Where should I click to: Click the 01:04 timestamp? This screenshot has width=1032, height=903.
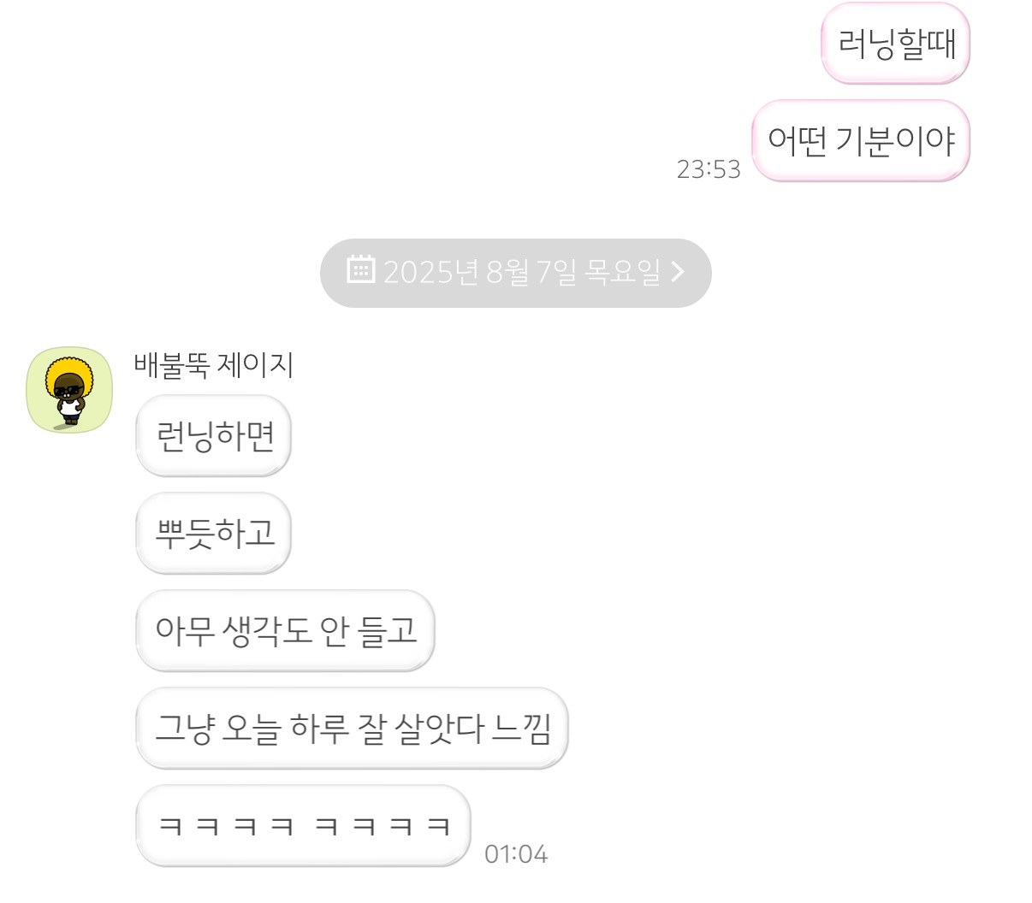tap(516, 853)
